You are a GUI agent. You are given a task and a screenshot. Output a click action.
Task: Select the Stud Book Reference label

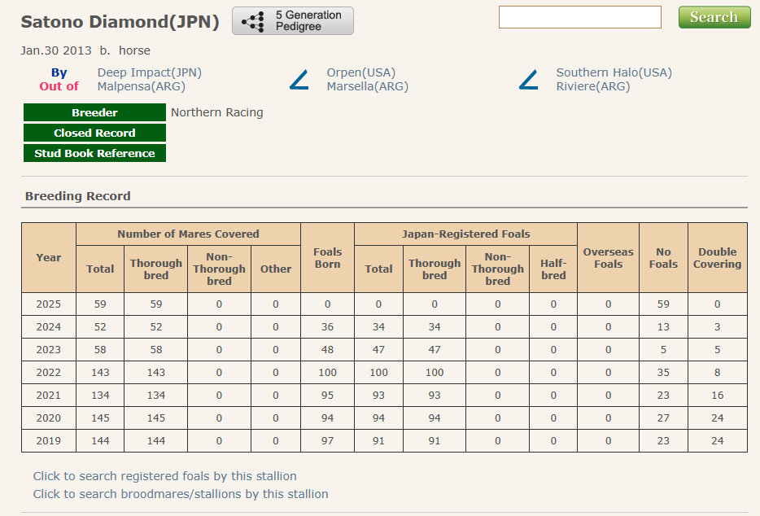click(94, 153)
